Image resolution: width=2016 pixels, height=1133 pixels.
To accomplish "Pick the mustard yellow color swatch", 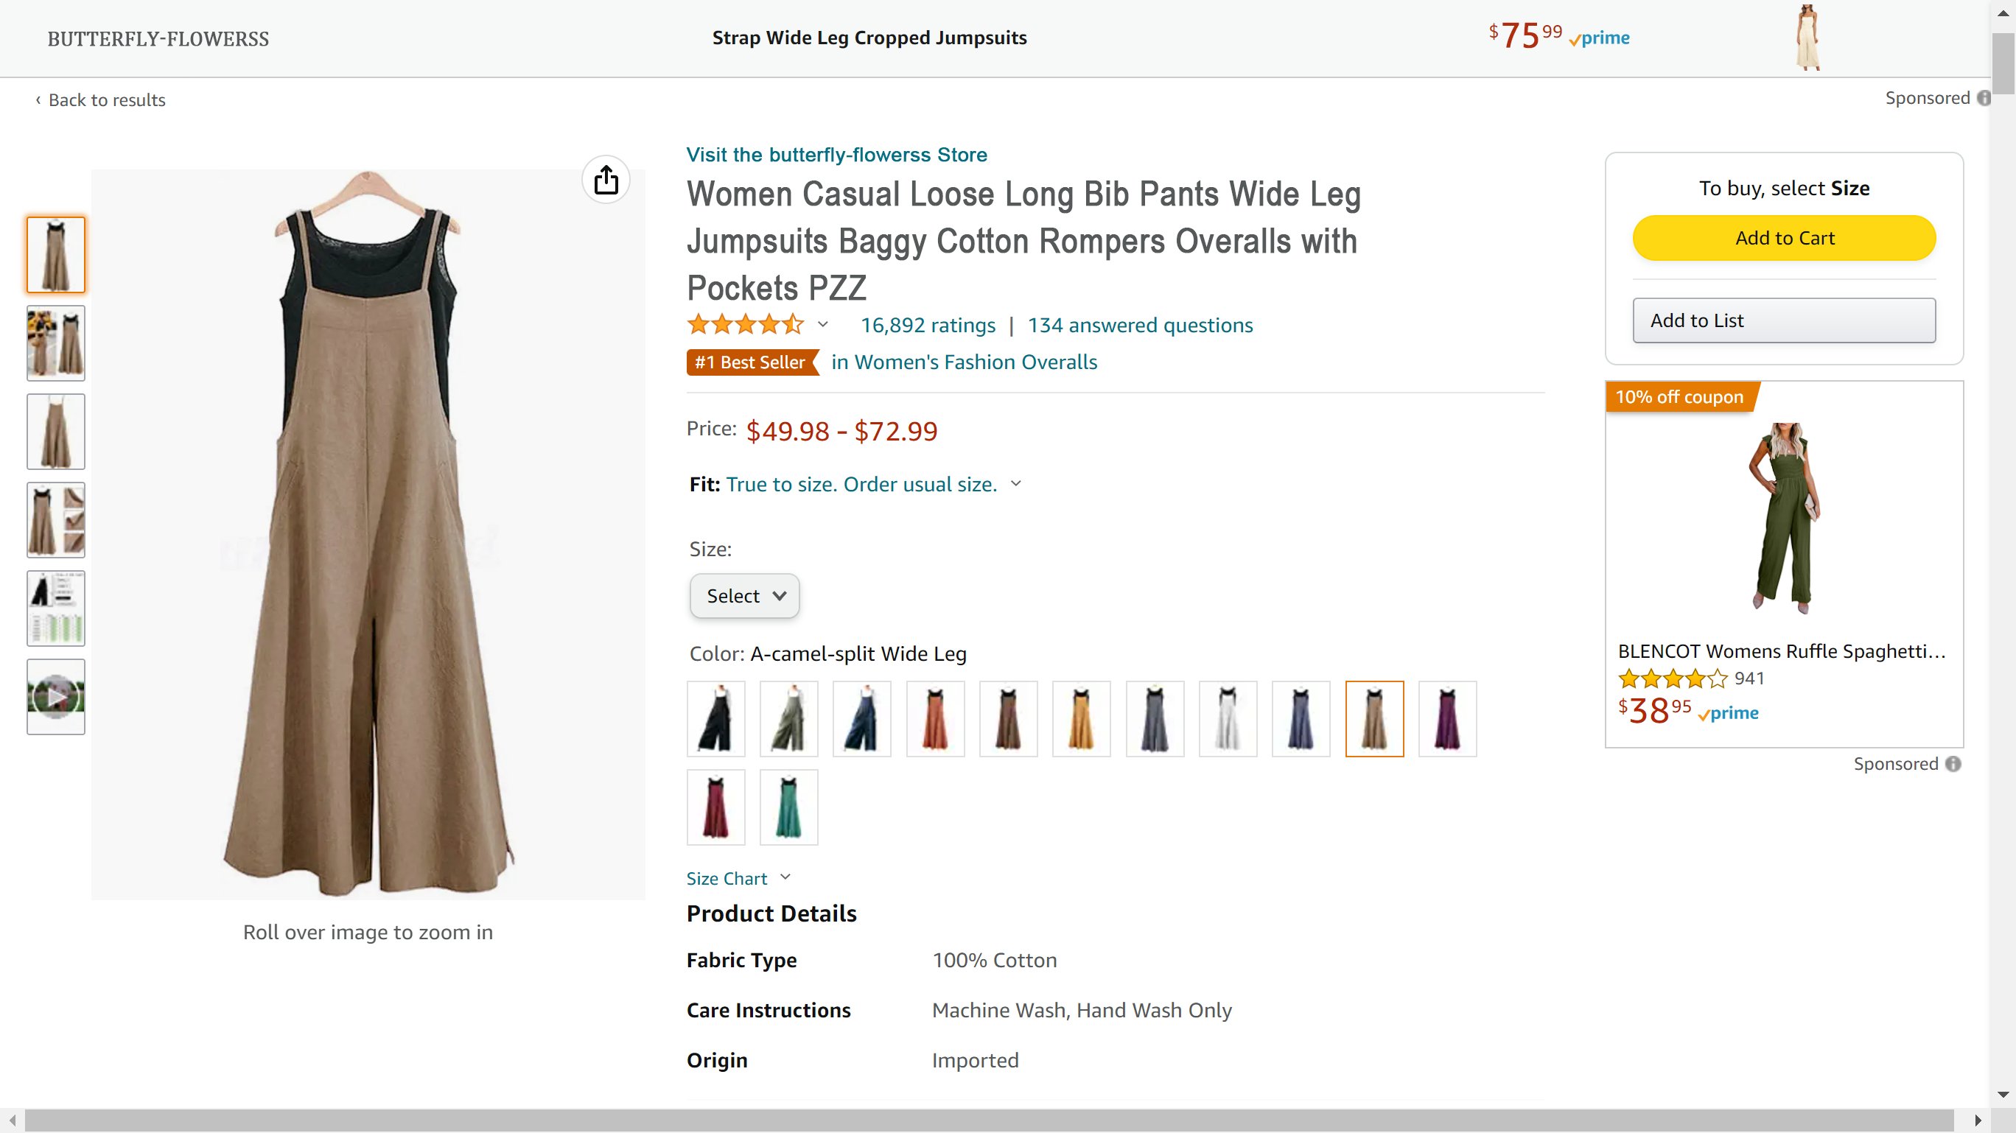I will [1081, 718].
